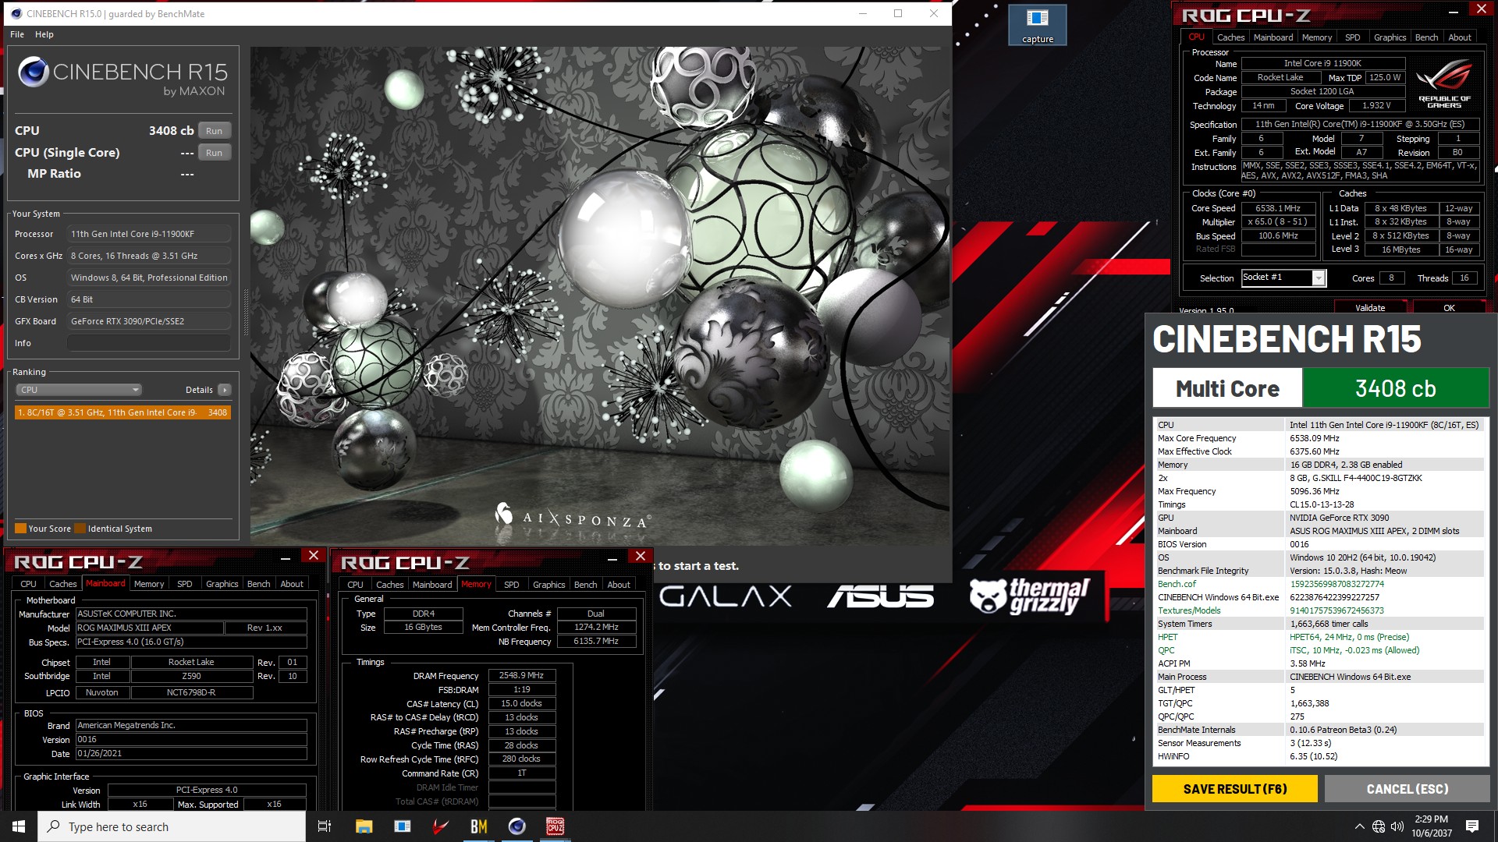Screen dimensions: 1498x842
Task: Select Bench tab in memory CPU-Z window
Action: (x=585, y=585)
